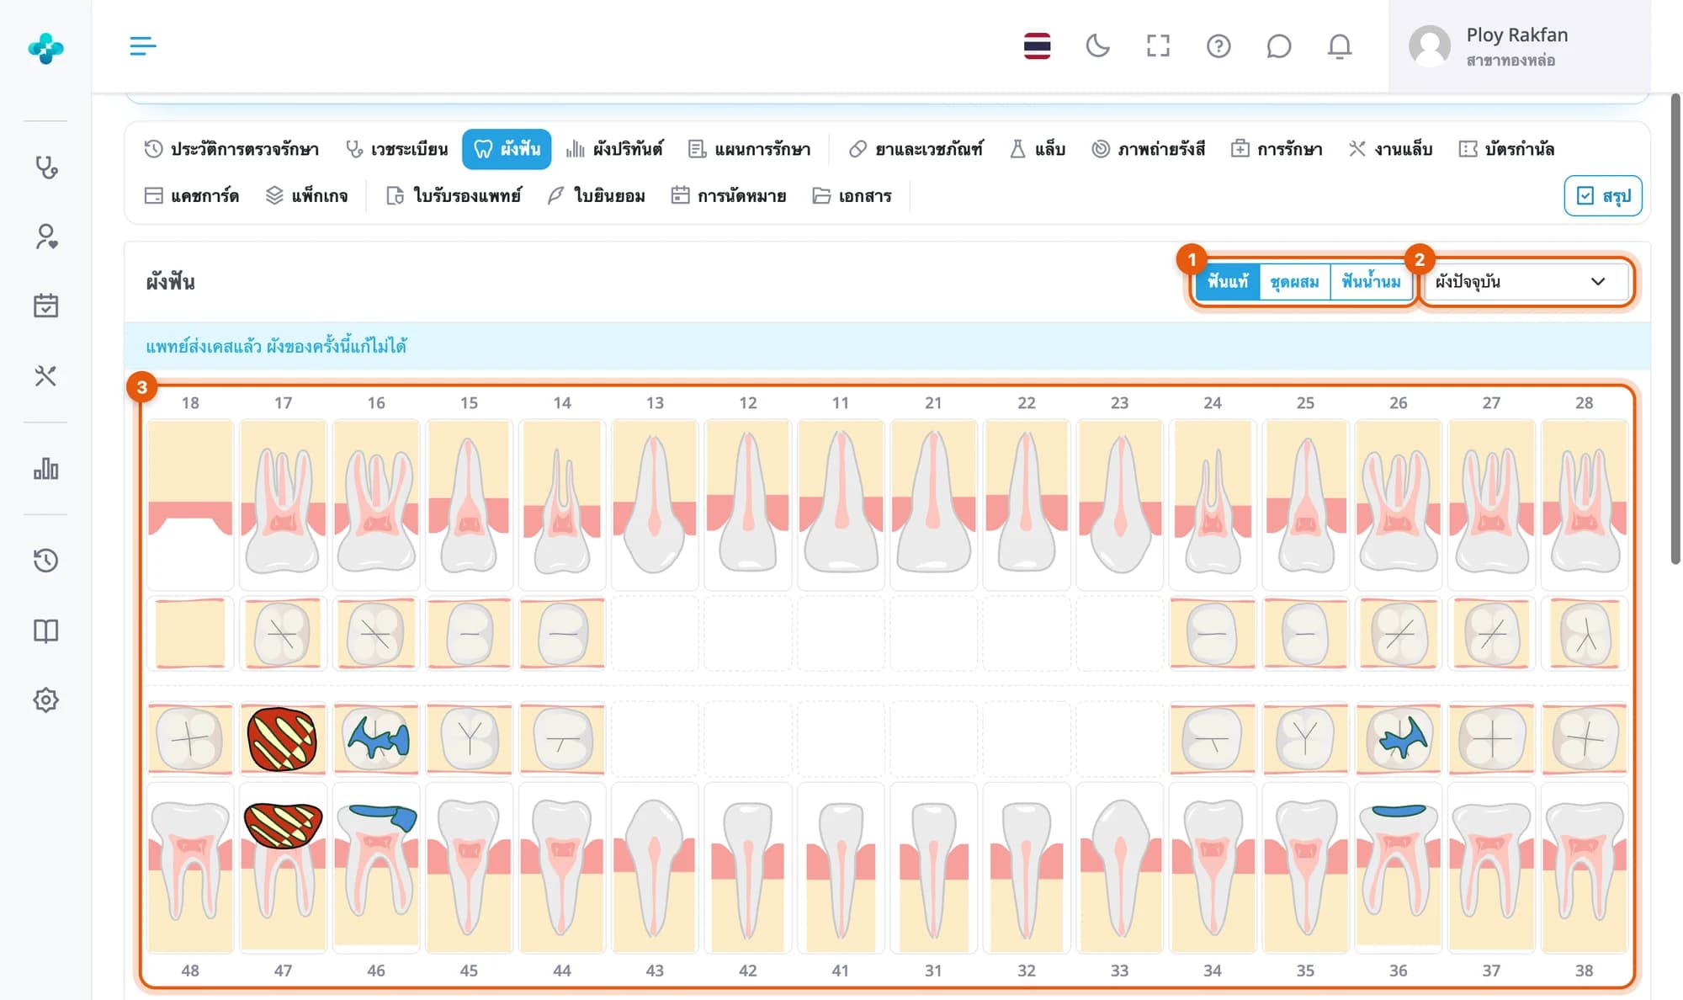Switch to ฟันน้ำนม tooth type
The image size is (1683, 1000).
[1371, 281]
